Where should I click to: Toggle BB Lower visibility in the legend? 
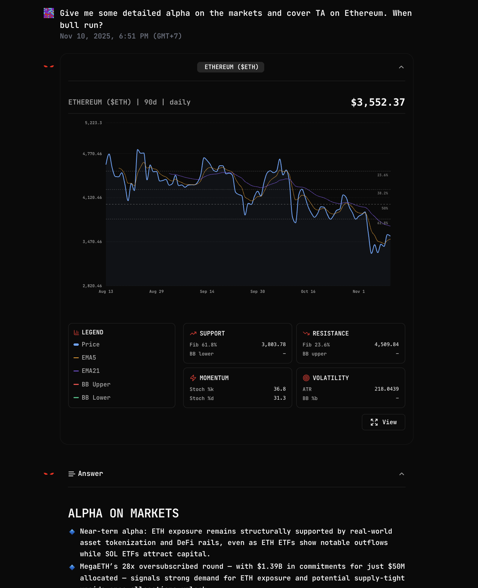pos(77,397)
